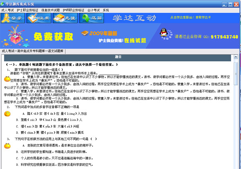Image resolution: width=241 pixels, height=169 pixels.
Task: Close the 学达题库集成系统 window
Action: tap(236, 4)
